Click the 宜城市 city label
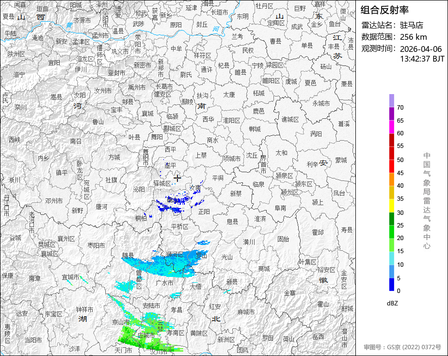The height and width of the screenshot is (356, 448). pyautogui.click(x=70, y=277)
